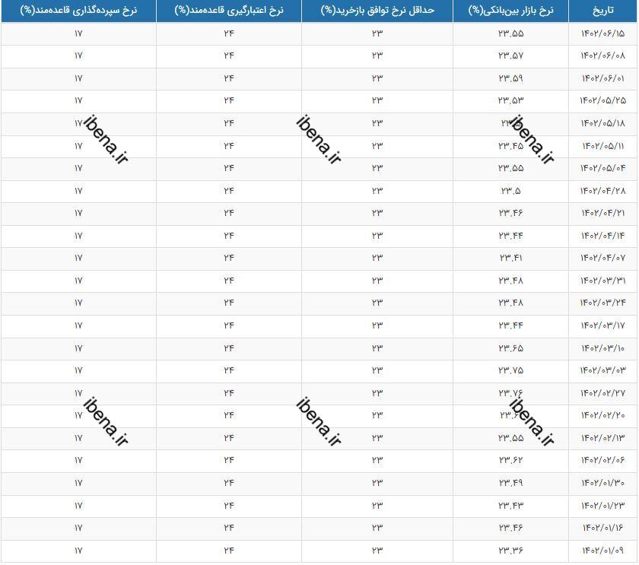The image size is (639, 565).
Task: Click the interbank rate value ۲۳.۵ for ۱۴۰۲/۰۴/۲۸
Action: [510, 190]
